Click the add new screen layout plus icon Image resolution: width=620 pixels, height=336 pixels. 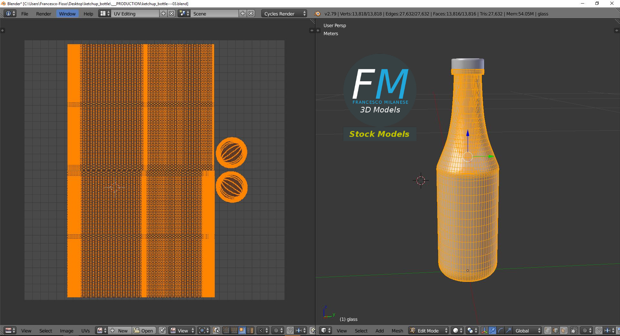click(x=163, y=14)
